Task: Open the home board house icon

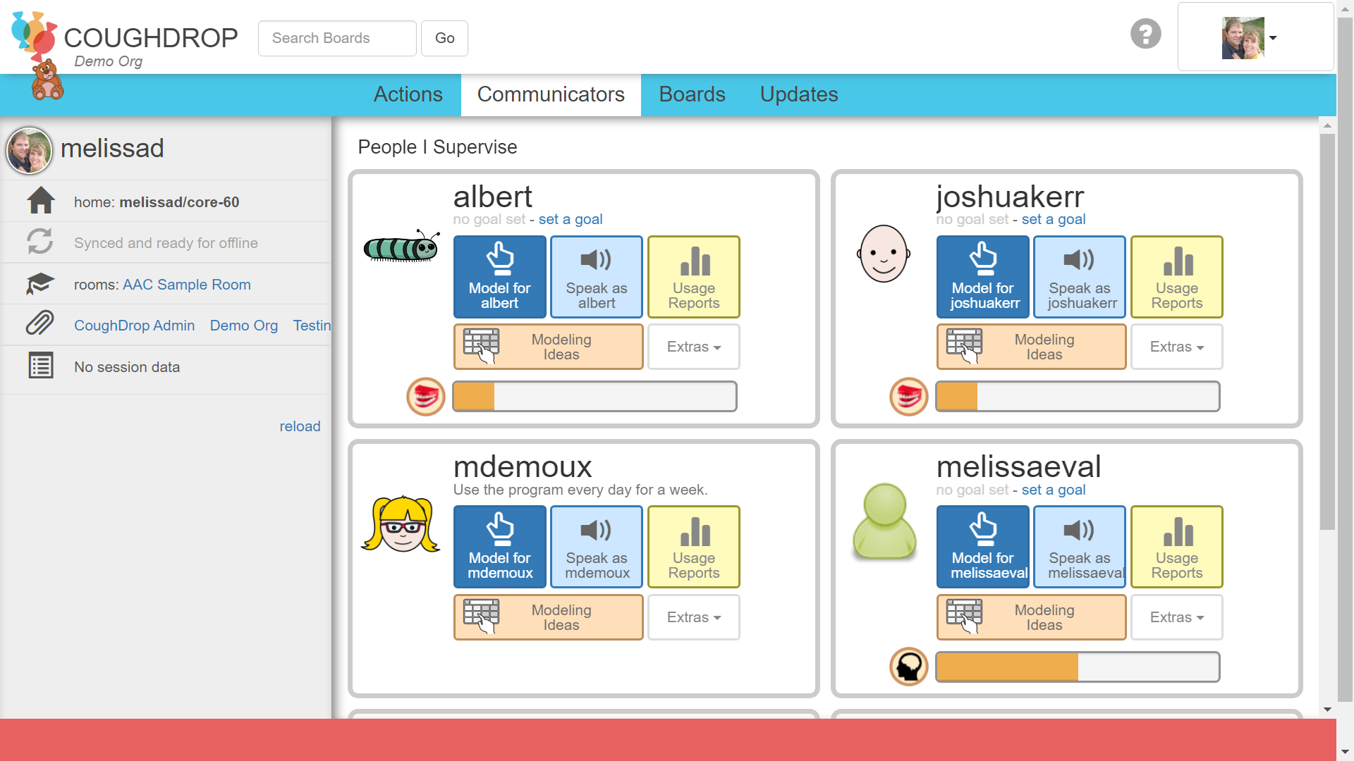Action: [41, 201]
